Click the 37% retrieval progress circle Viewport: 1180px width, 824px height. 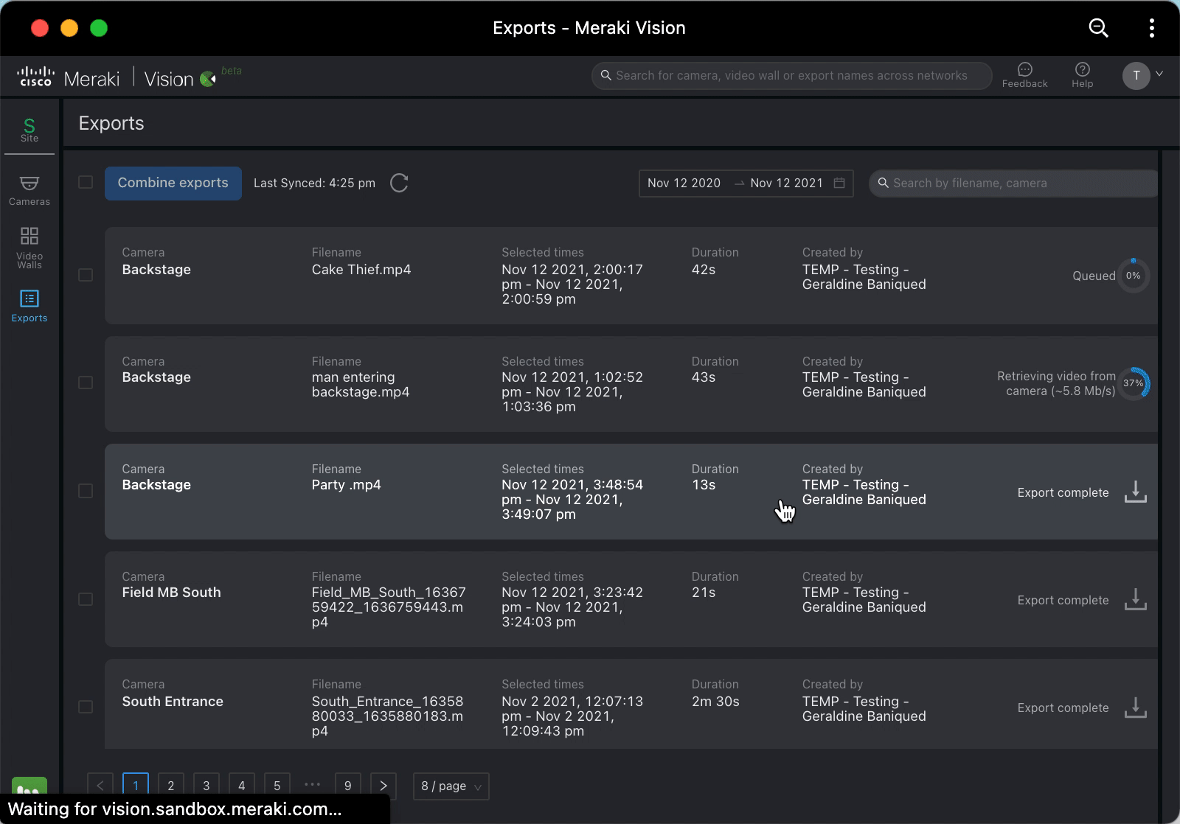point(1134,383)
